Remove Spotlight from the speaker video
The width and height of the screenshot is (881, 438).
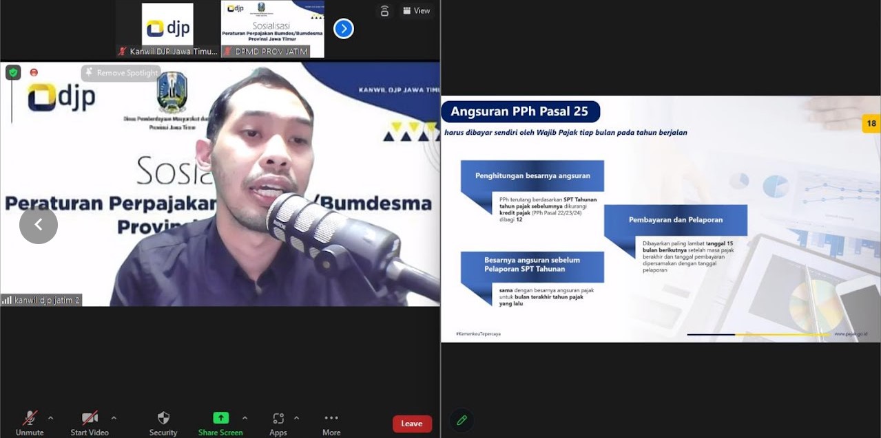121,73
